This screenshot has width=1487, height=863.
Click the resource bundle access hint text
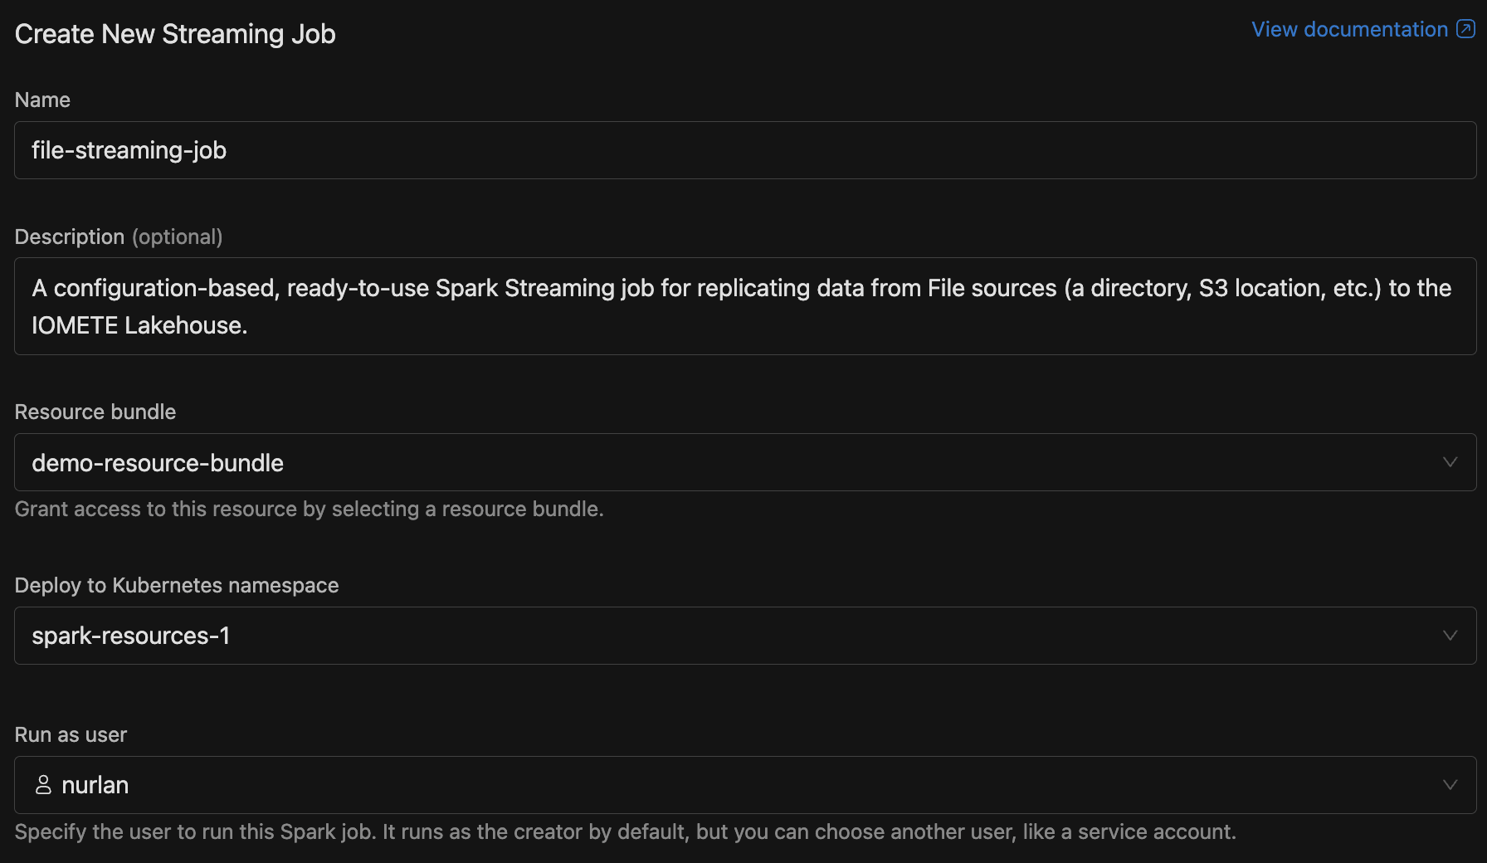tap(309, 510)
